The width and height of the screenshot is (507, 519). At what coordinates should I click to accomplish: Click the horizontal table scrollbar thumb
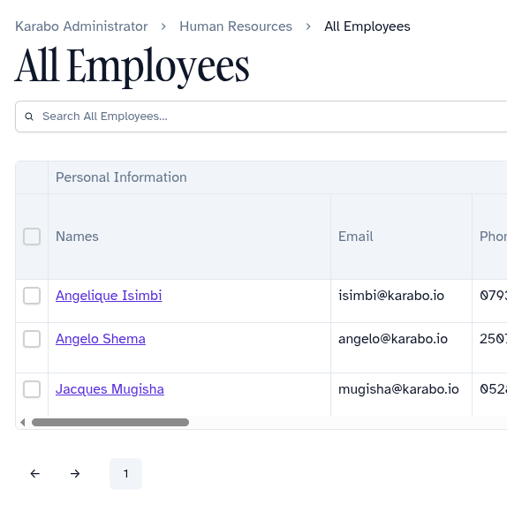click(x=110, y=422)
